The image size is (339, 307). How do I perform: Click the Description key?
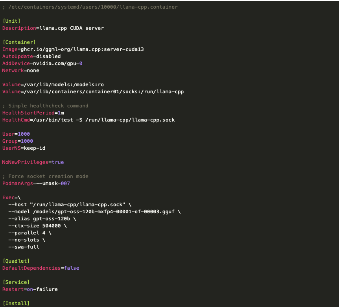point(19,28)
